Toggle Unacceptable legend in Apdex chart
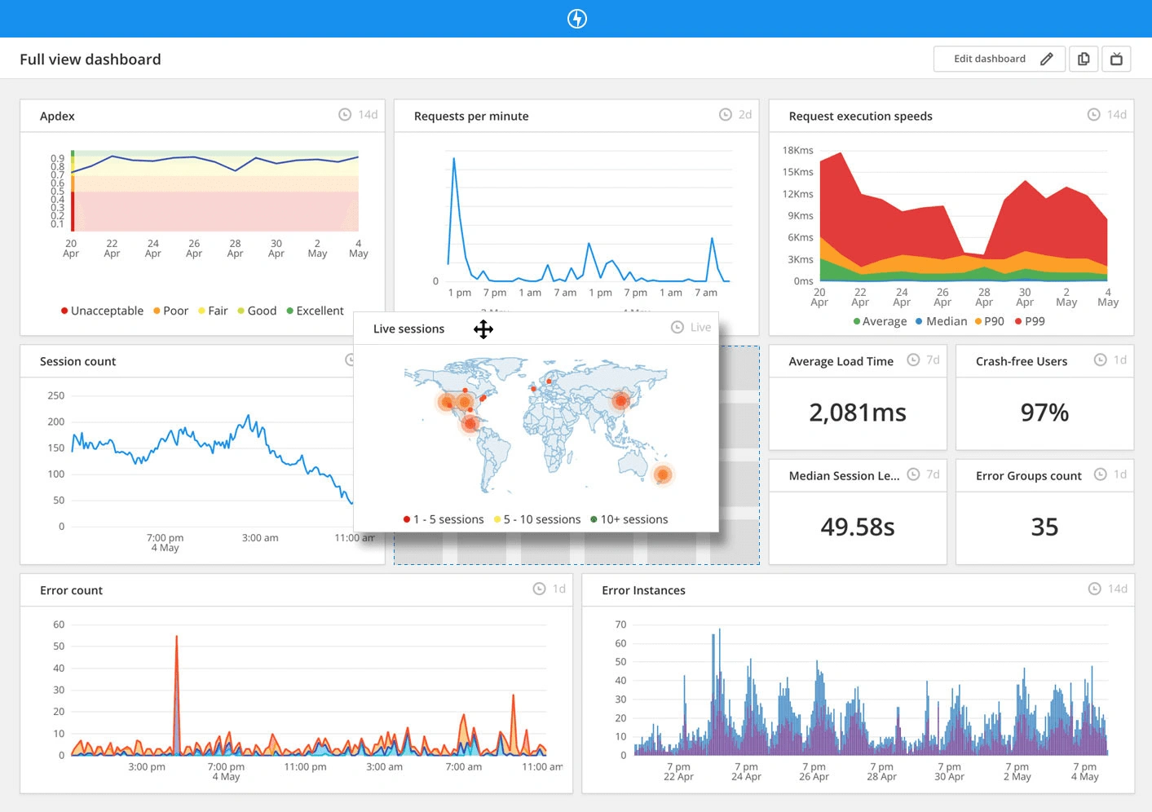This screenshot has width=1152, height=812. coord(102,311)
